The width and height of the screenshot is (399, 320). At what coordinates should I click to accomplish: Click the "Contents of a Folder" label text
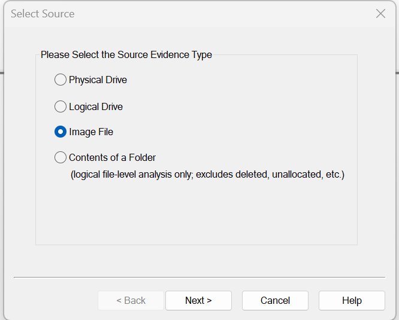click(112, 157)
